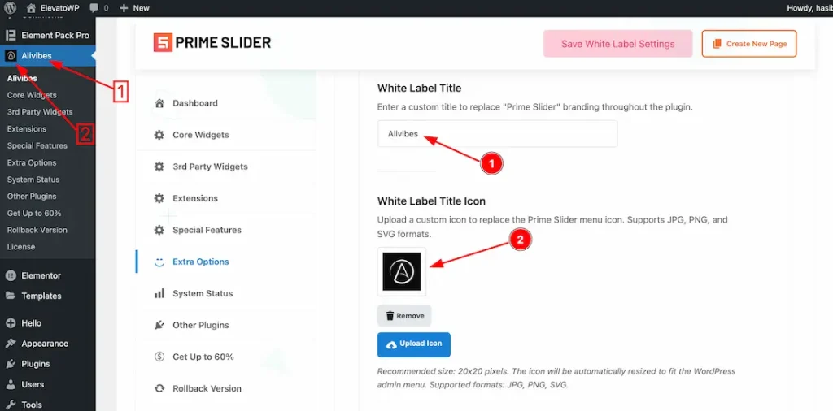Open the ElevatoWP site home icon
This screenshot has width=833, height=411.
point(32,8)
